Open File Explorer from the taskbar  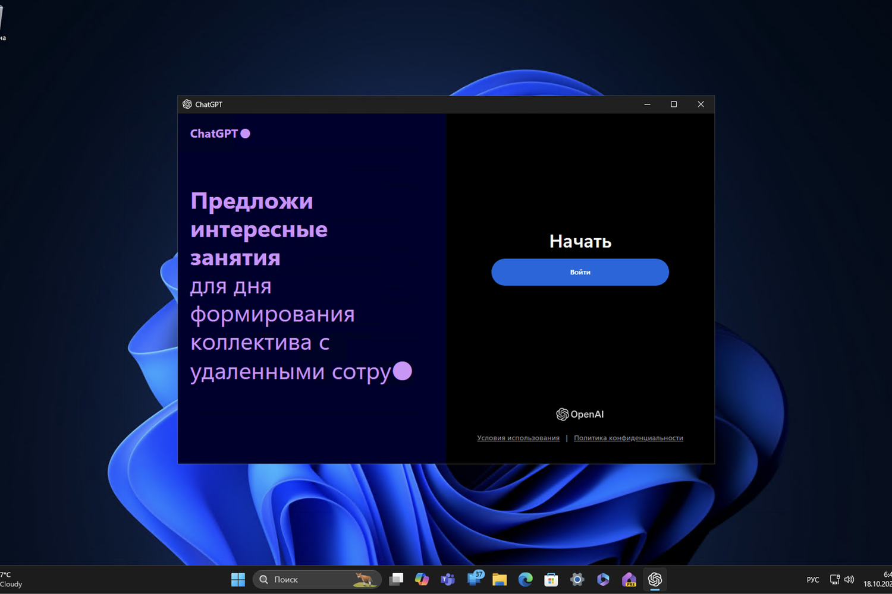pos(500,579)
